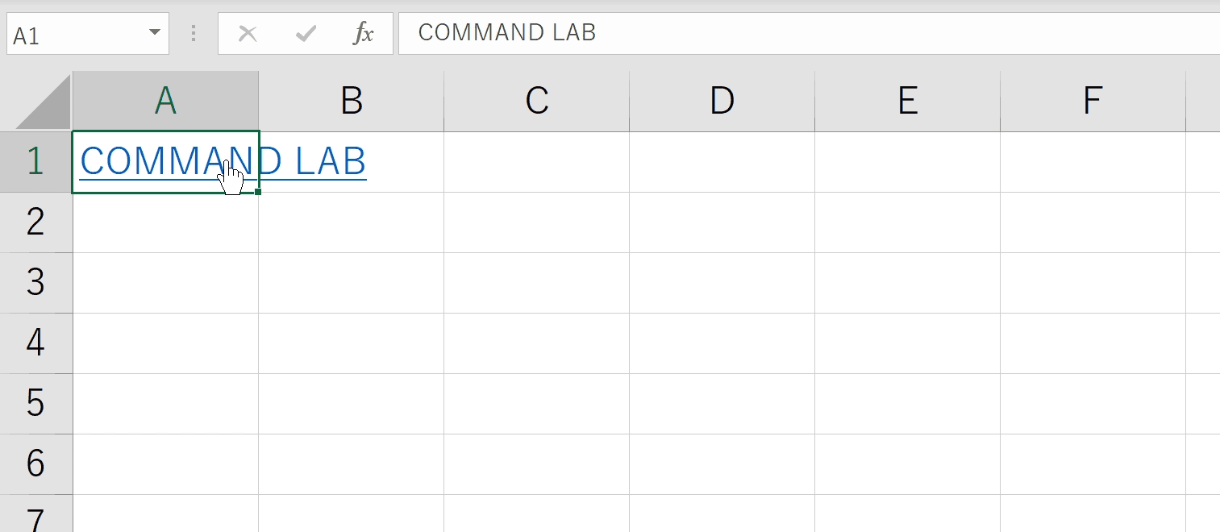Select row 5 header
This screenshot has width=1220, height=532.
point(35,404)
